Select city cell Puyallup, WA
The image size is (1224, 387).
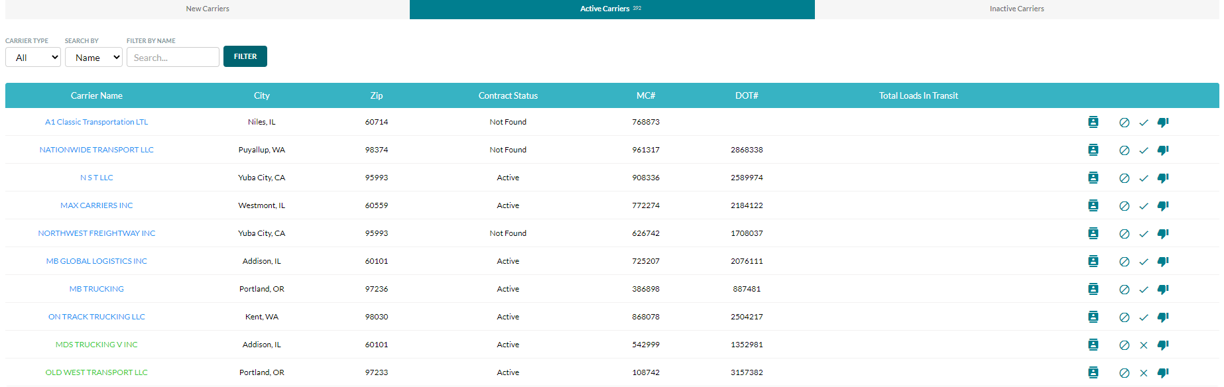click(x=262, y=150)
